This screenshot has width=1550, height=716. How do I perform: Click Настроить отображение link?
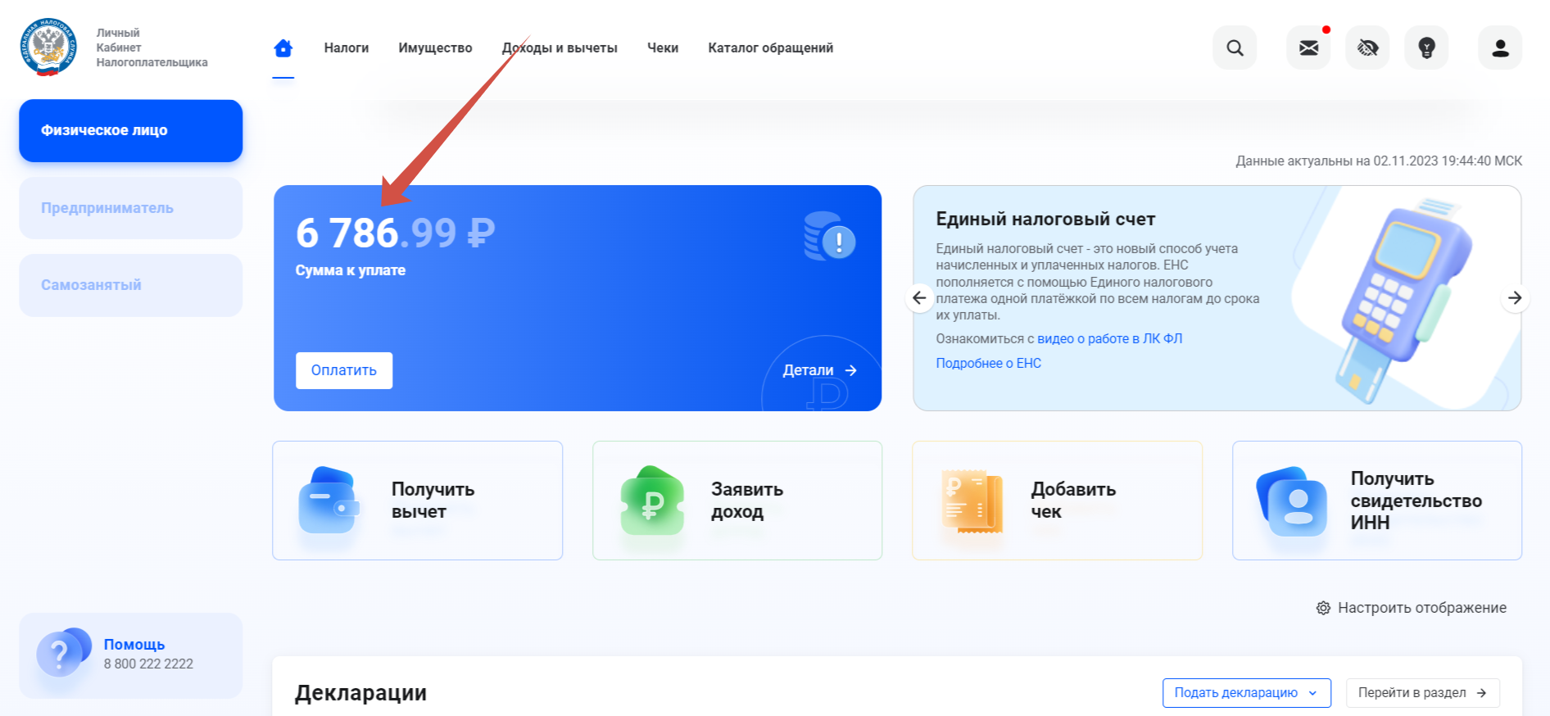coord(1421,608)
